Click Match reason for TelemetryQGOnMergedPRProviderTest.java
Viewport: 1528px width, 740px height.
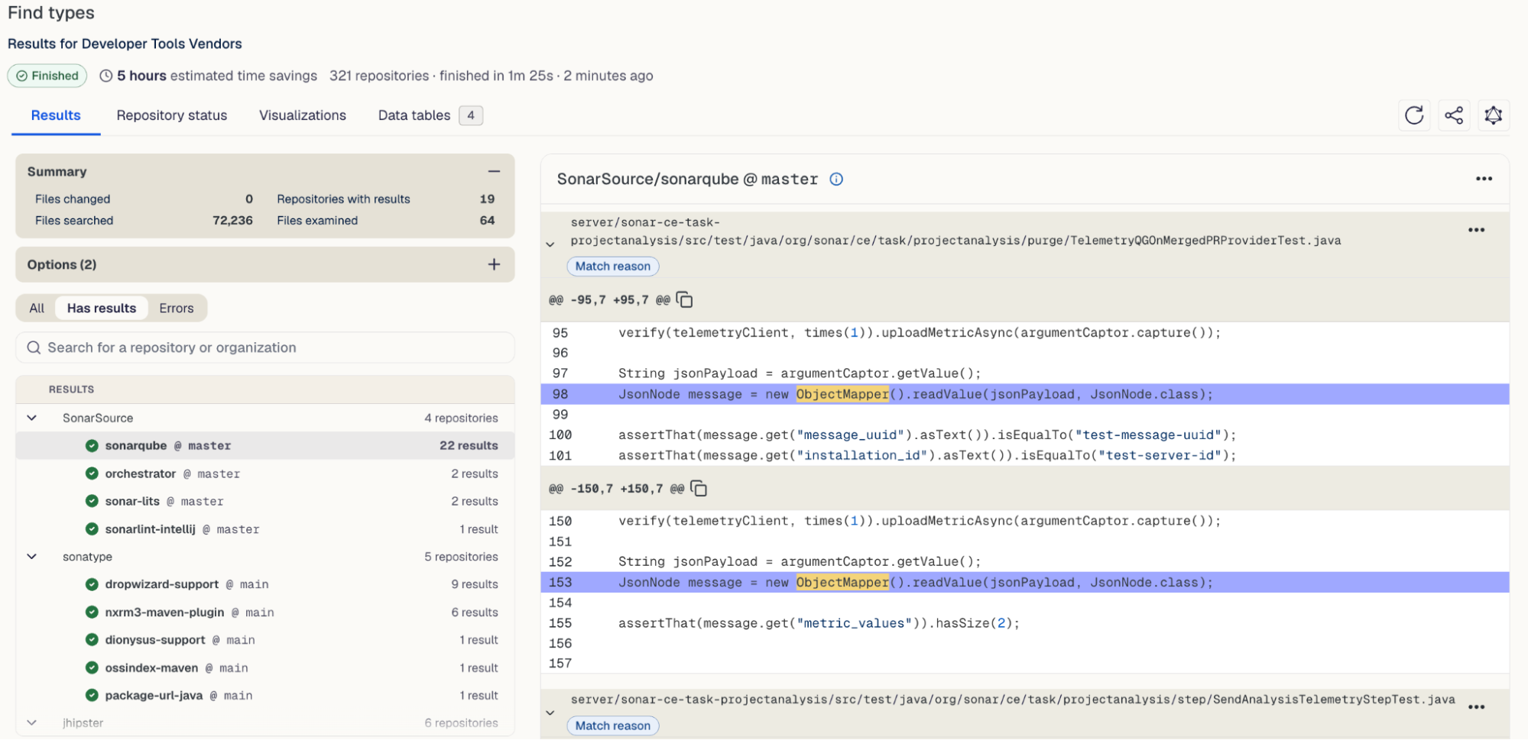click(x=613, y=267)
